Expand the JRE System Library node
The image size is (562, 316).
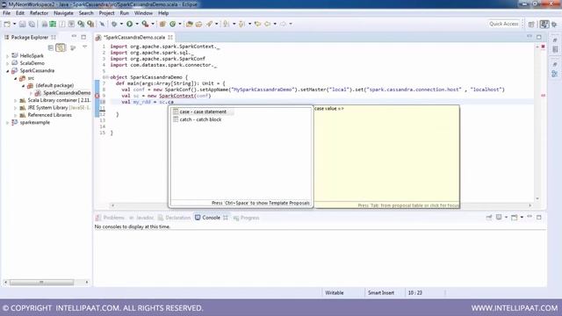[16, 108]
